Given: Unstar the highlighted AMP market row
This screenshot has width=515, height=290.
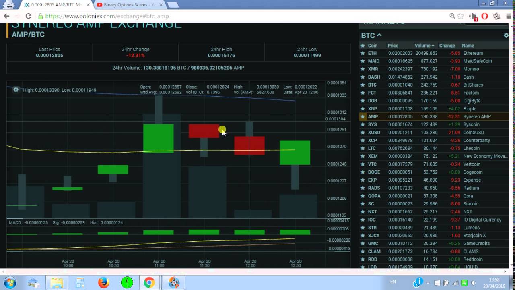Looking at the screenshot, I should pyautogui.click(x=363, y=117).
